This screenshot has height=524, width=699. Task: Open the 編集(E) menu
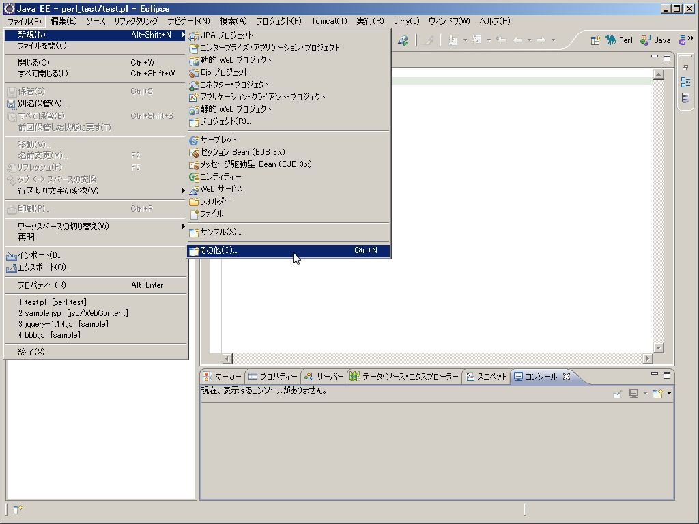[63, 21]
